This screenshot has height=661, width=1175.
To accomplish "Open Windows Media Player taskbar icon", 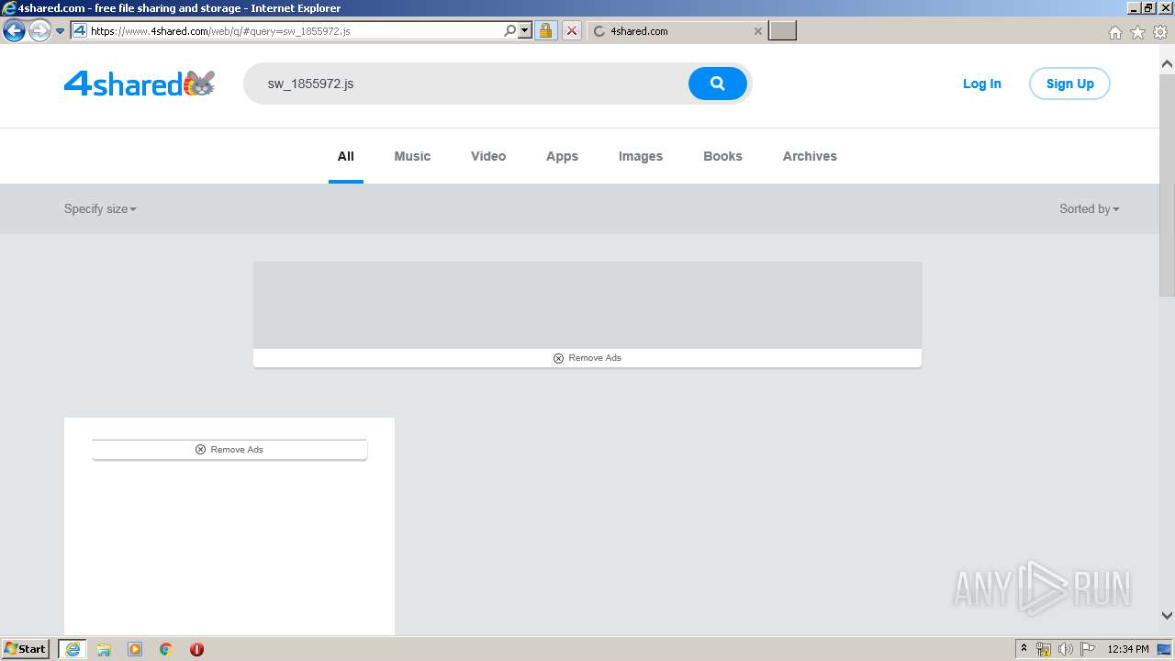I will (x=135, y=649).
